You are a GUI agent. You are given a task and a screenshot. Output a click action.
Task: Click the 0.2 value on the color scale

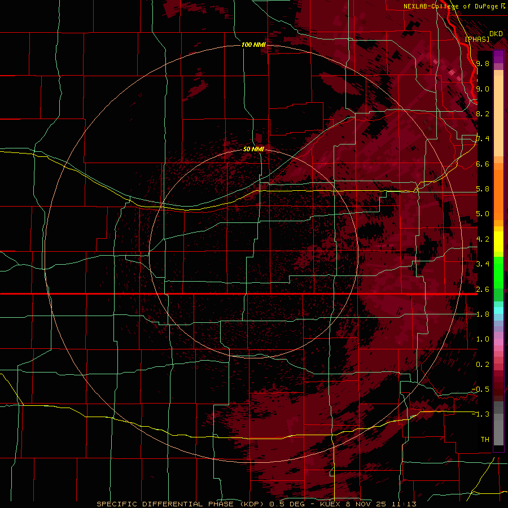click(x=483, y=365)
